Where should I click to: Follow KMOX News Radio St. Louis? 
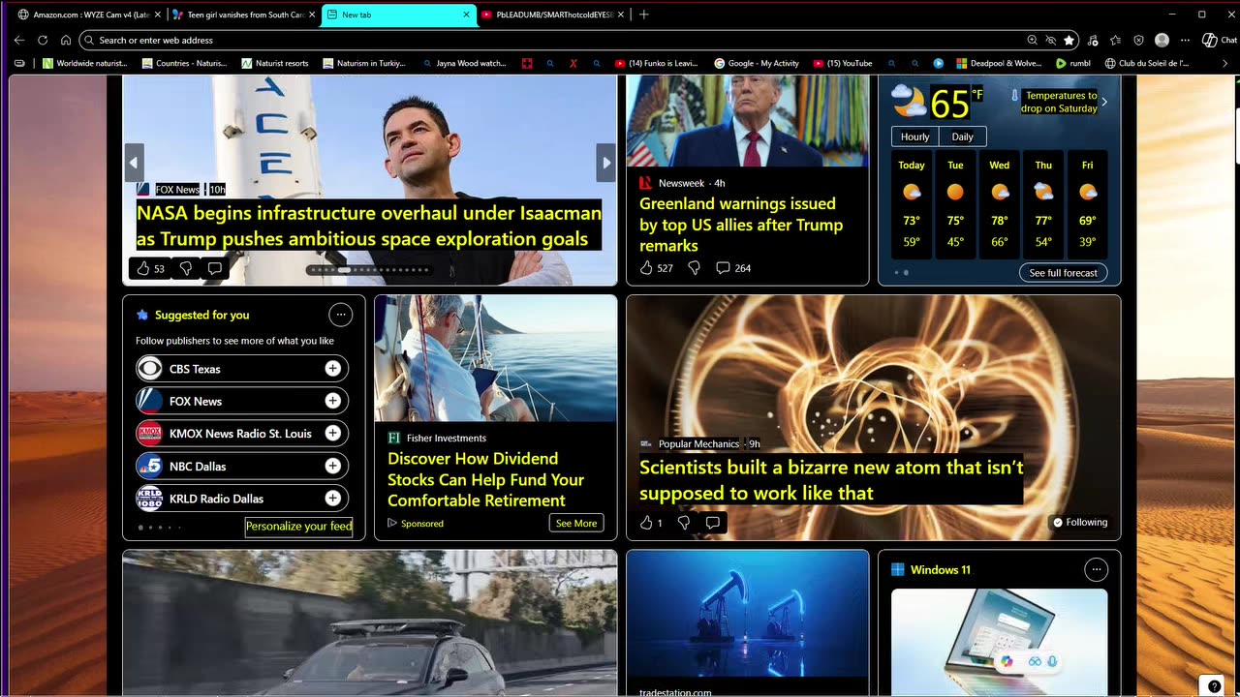332,433
